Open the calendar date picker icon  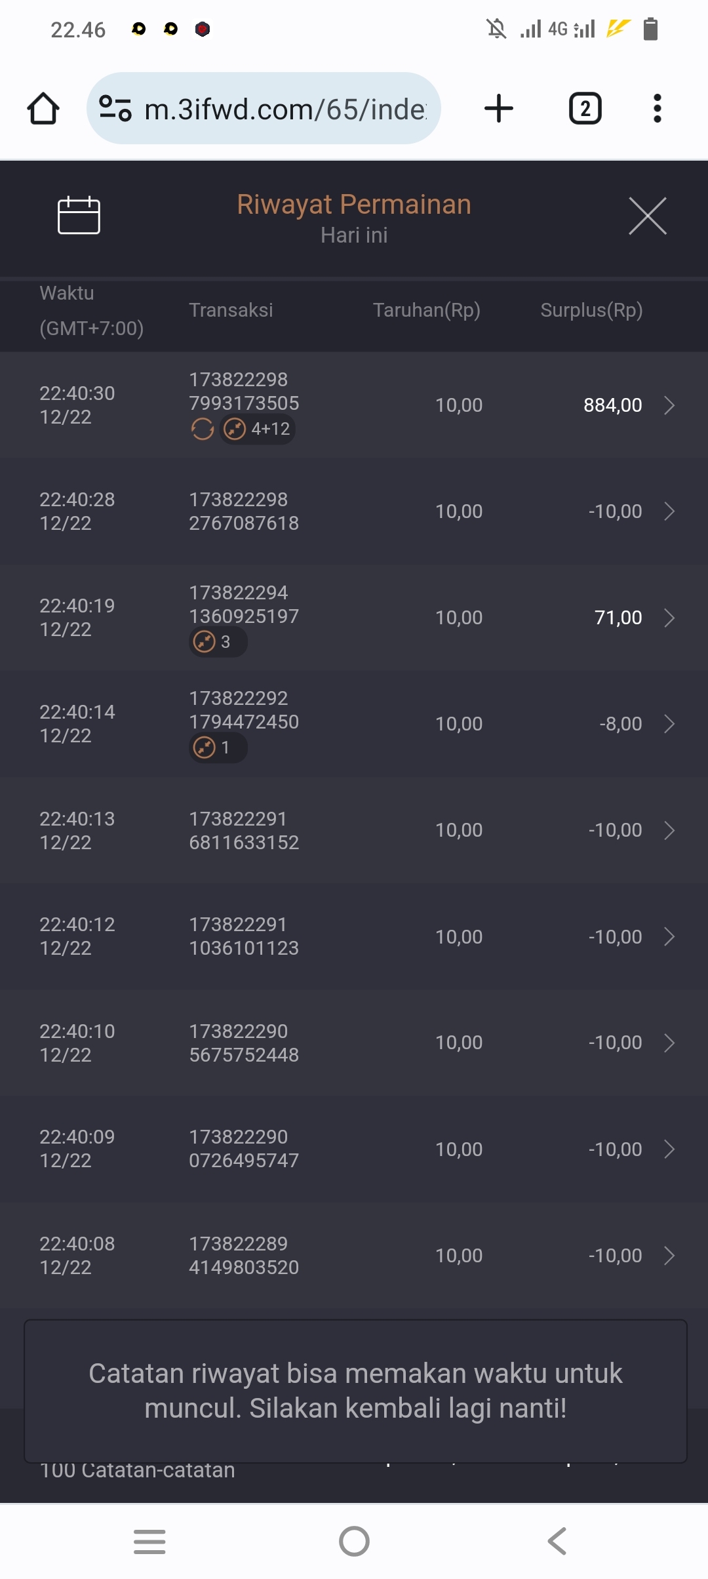click(x=79, y=215)
